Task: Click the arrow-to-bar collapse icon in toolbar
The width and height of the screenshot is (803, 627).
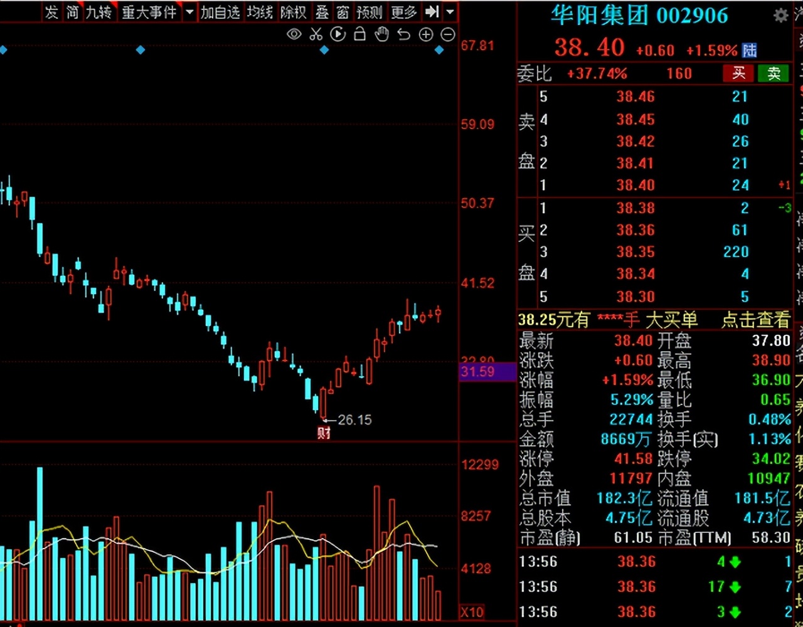Action: [x=432, y=12]
